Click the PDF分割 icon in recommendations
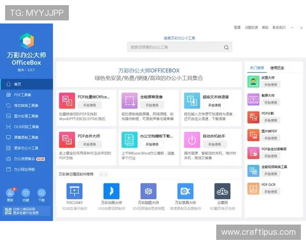The height and width of the screenshot is (245, 306). point(253,117)
